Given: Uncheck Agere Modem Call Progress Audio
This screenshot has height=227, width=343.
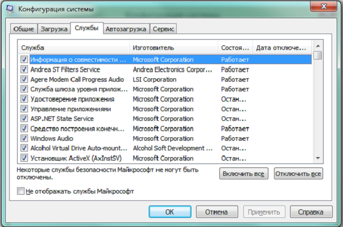Looking at the screenshot, I should (24, 79).
